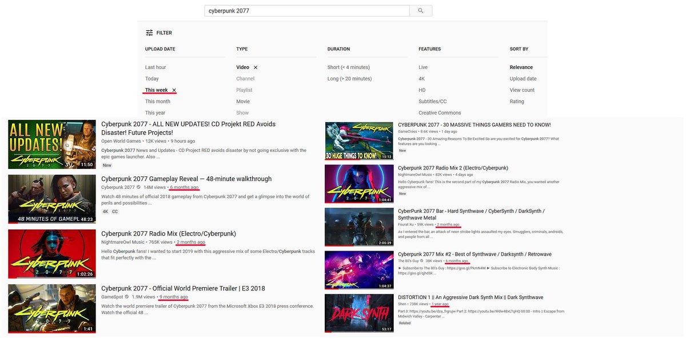Click the search magnifier button
686x339 pixels.
(x=421, y=10)
